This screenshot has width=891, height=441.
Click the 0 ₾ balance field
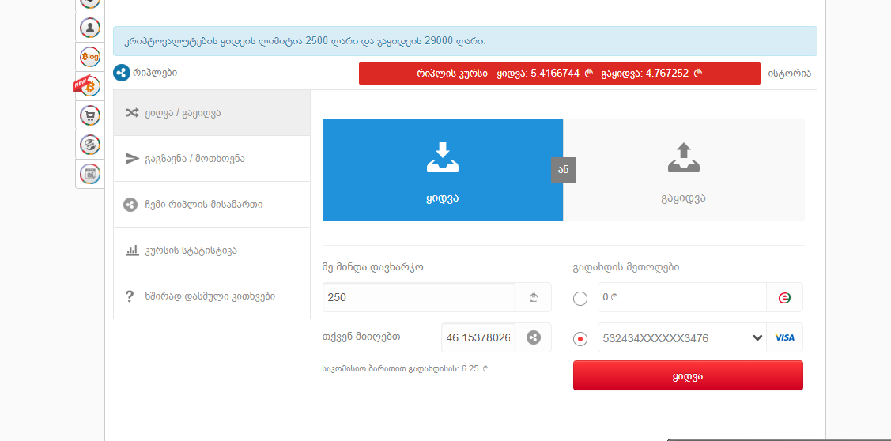(682, 297)
